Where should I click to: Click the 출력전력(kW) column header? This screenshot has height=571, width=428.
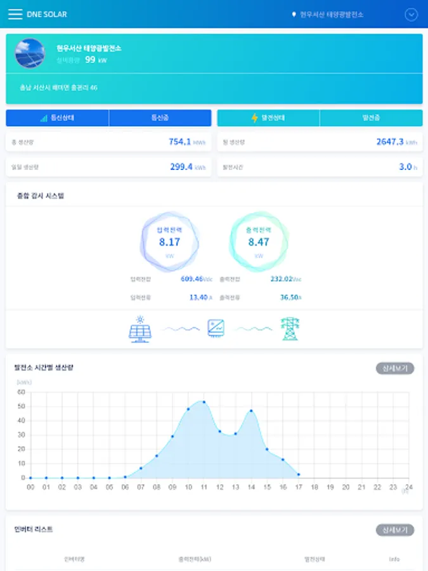point(195,559)
